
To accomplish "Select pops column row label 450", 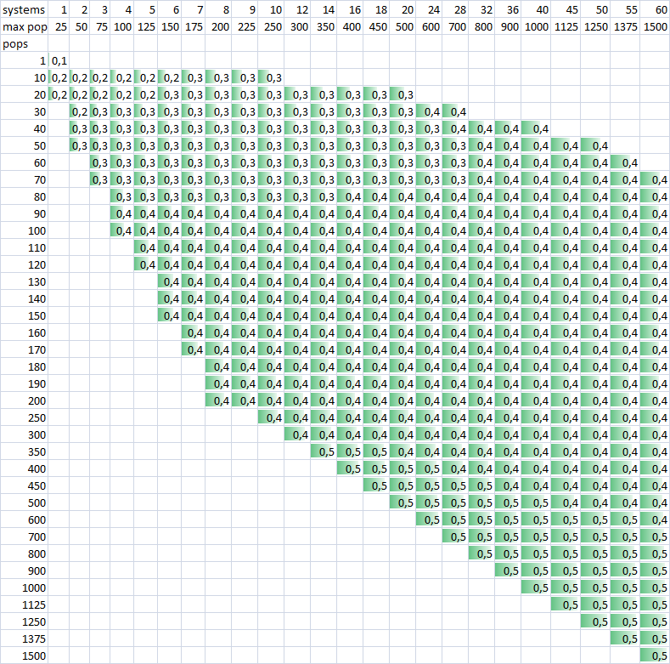I will 24,486.
